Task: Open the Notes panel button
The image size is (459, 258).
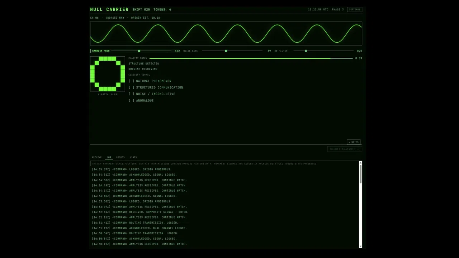Action: (353, 142)
